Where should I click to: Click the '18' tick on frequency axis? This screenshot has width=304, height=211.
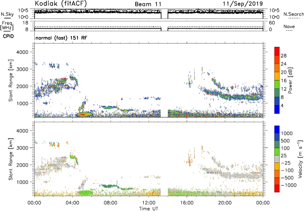25,23
